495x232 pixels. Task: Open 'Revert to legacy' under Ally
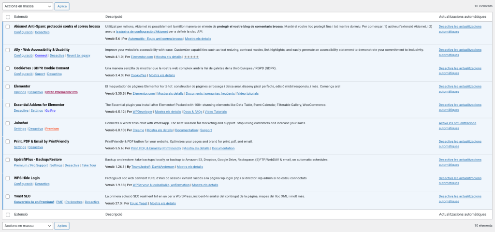[x=78, y=55]
